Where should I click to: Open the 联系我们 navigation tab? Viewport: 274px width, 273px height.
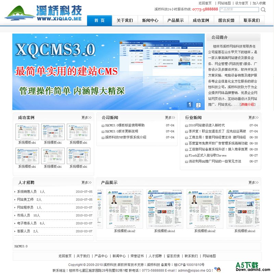point(252,21)
